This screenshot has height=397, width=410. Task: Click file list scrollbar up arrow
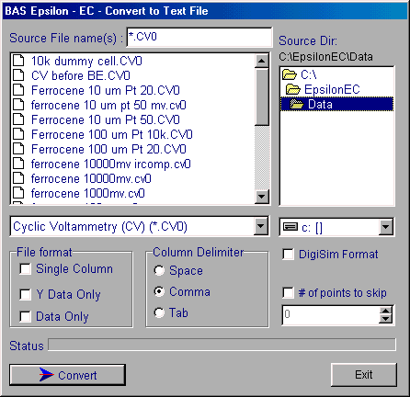coord(262,61)
